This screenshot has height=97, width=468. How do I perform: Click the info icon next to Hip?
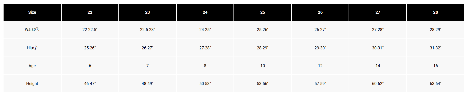pos(35,48)
